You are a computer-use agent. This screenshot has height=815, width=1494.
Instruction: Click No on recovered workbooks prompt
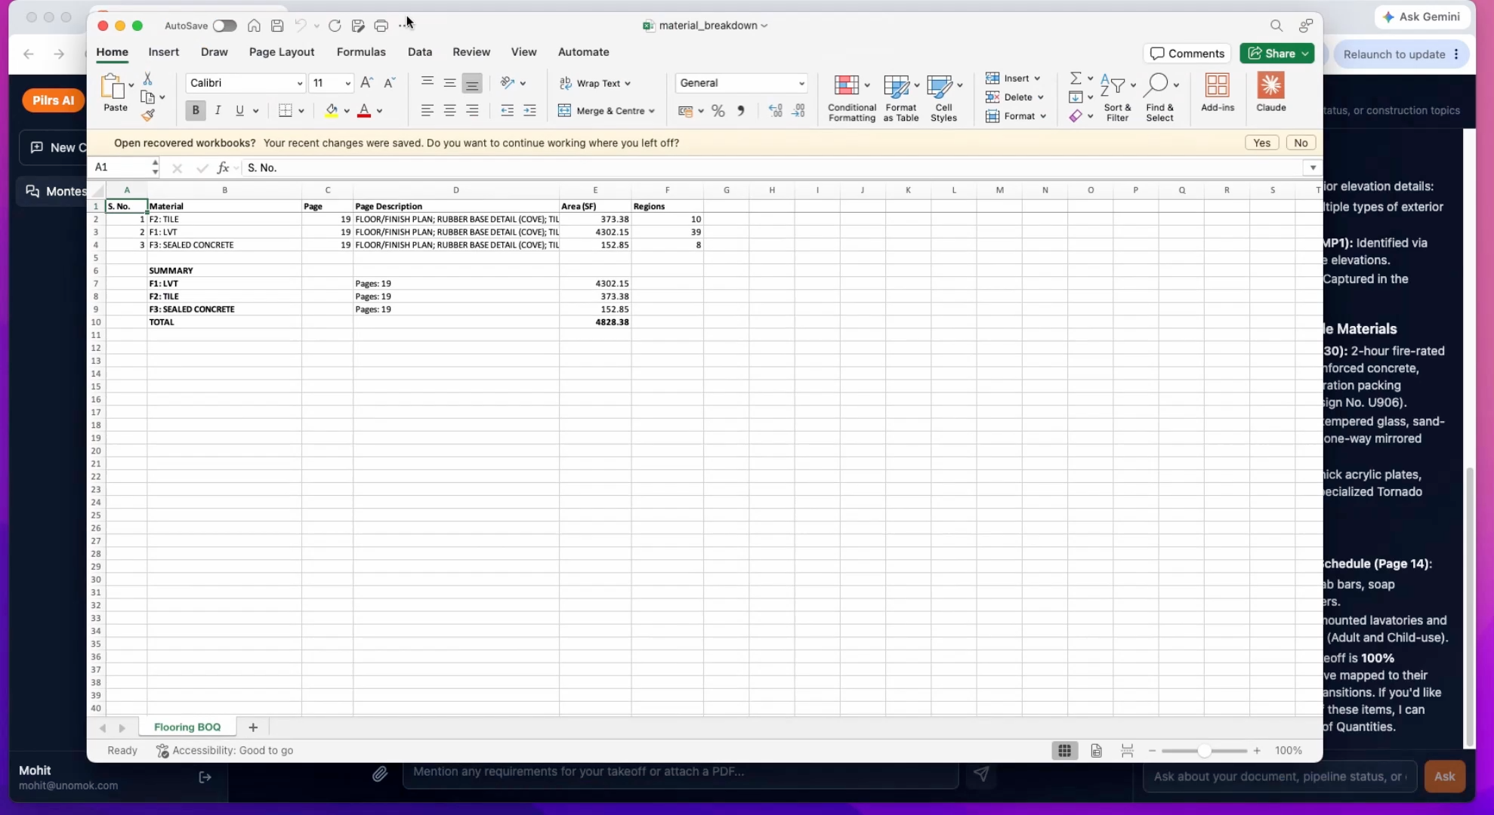click(1301, 143)
